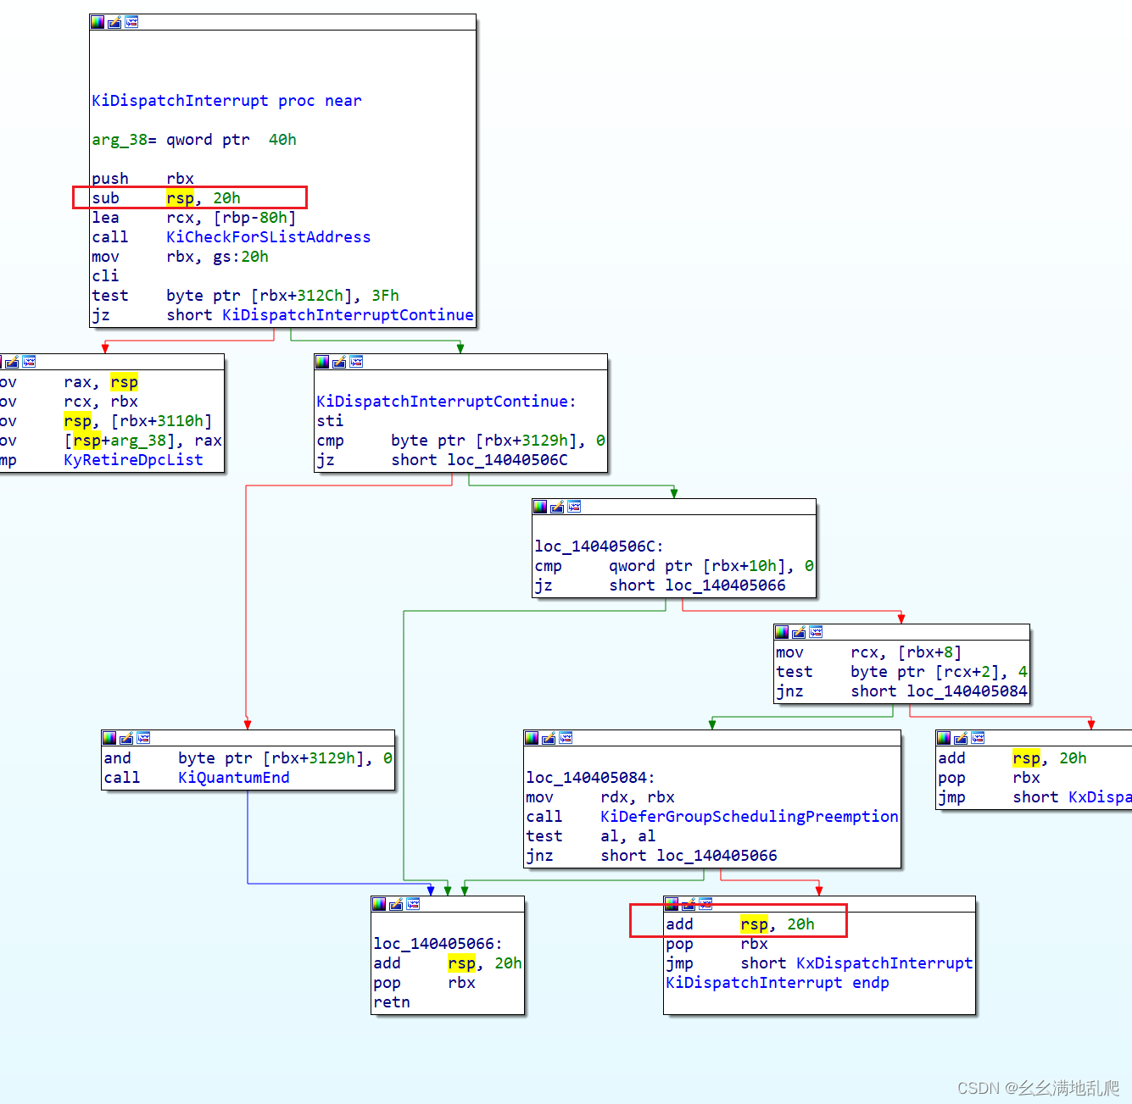Click 'and byte ptr [rbx+3129h], 0' line
This screenshot has width=1132, height=1104.
[248, 758]
